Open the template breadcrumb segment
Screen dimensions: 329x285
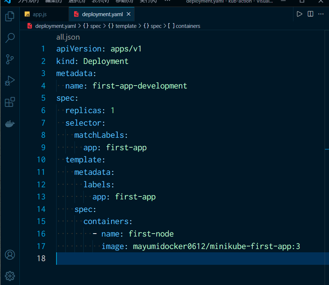123,26
